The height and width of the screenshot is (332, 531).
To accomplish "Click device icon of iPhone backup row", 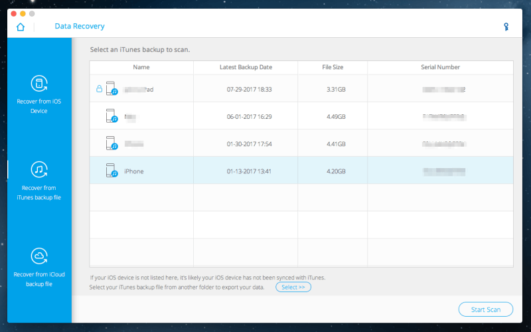I will 112,171.
